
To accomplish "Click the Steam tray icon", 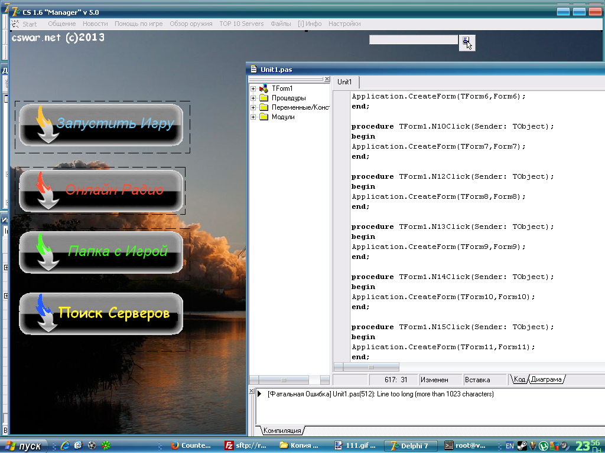I will 522,446.
